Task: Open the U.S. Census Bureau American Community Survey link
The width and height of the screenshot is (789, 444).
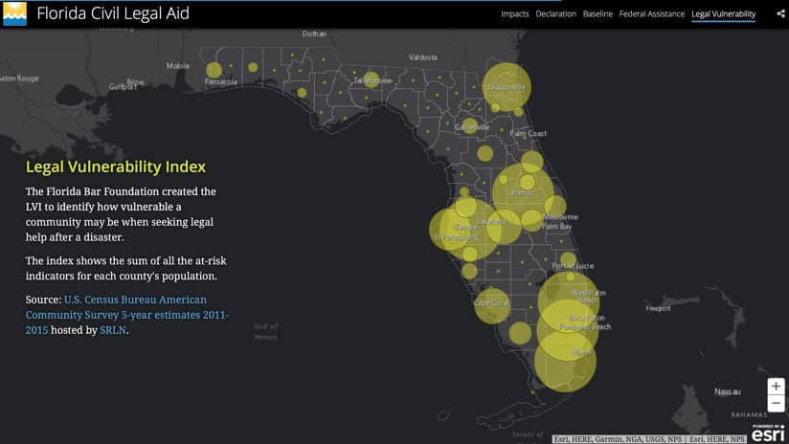Action: pos(127,314)
